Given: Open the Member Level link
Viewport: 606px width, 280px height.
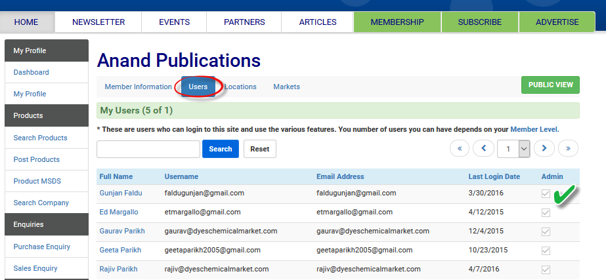Looking at the screenshot, I should pos(534,129).
